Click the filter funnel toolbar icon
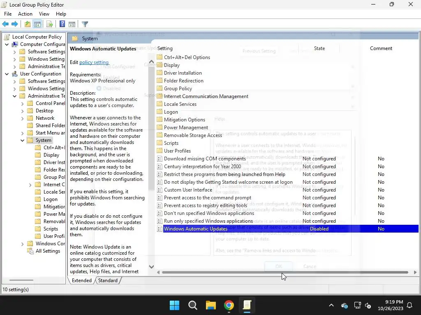Viewport: 421px width, 315px height. pyautogui.click(x=85, y=24)
